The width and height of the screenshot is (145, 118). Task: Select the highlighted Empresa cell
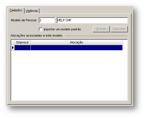tap(23, 48)
